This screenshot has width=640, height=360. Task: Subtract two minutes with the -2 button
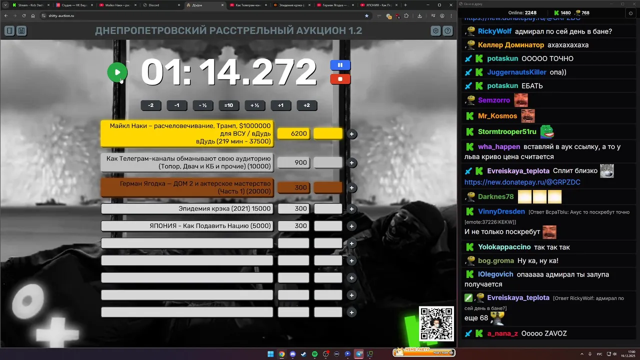click(151, 105)
